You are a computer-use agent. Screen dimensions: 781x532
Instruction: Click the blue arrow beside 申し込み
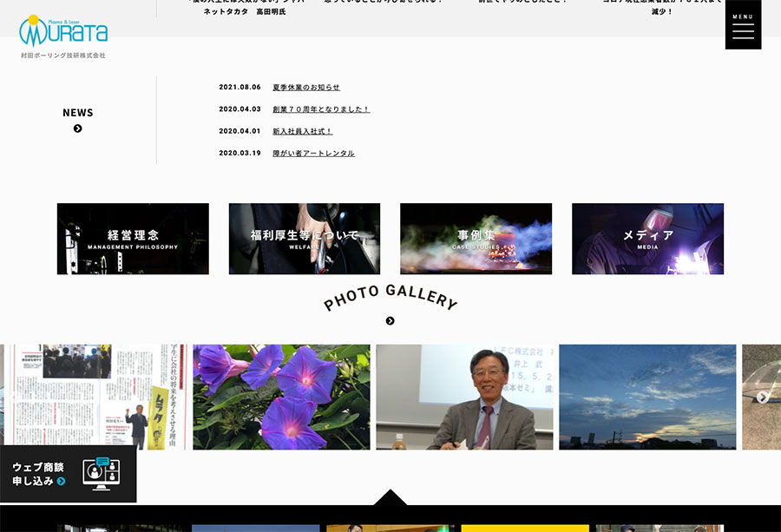point(62,481)
